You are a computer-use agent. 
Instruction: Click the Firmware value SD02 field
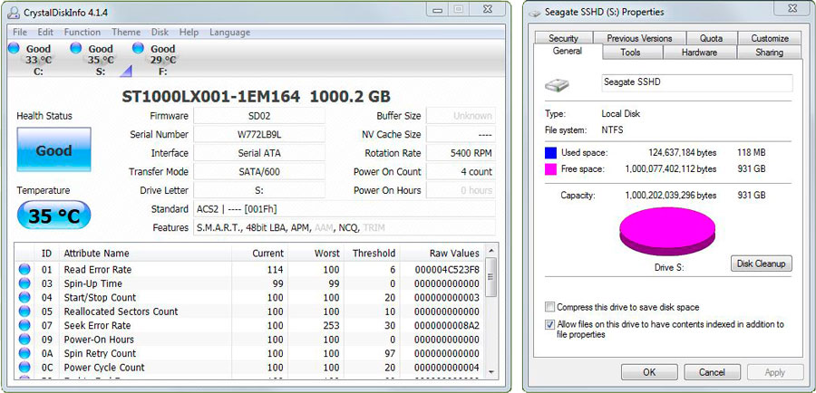point(259,116)
